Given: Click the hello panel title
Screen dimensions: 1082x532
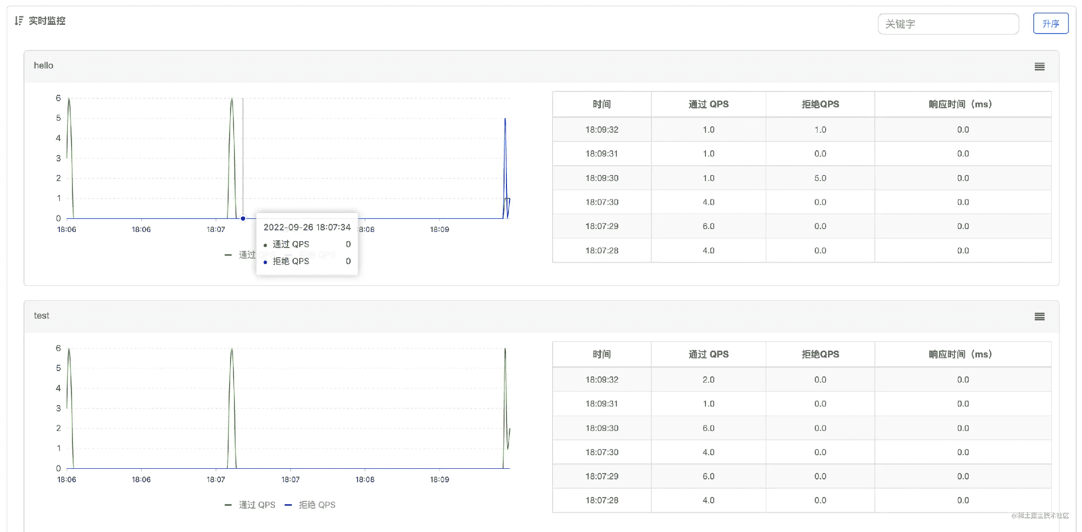Looking at the screenshot, I should (x=43, y=66).
